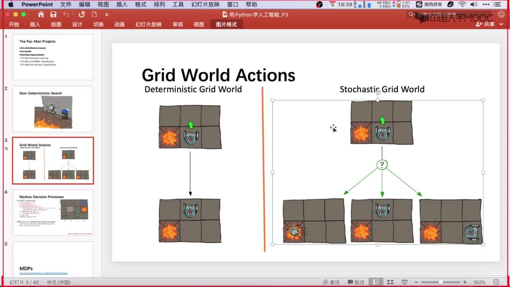Open the 动画 ribbon tab
510x287 pixels.
click(120, 24)
